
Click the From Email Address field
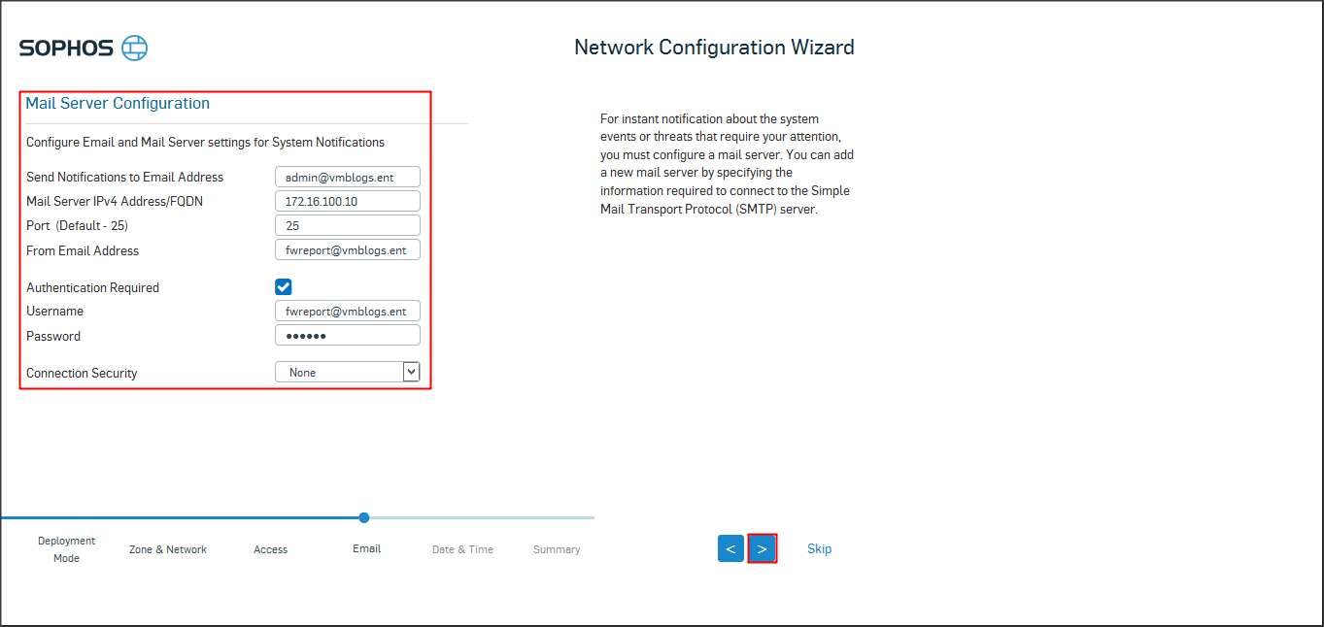tap(348, 250)
